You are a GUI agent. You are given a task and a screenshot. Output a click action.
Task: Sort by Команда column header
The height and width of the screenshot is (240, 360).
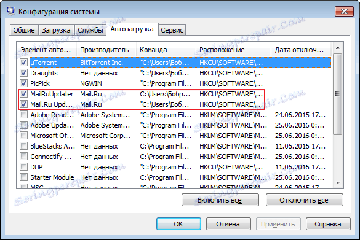click(x=166, y=50)
